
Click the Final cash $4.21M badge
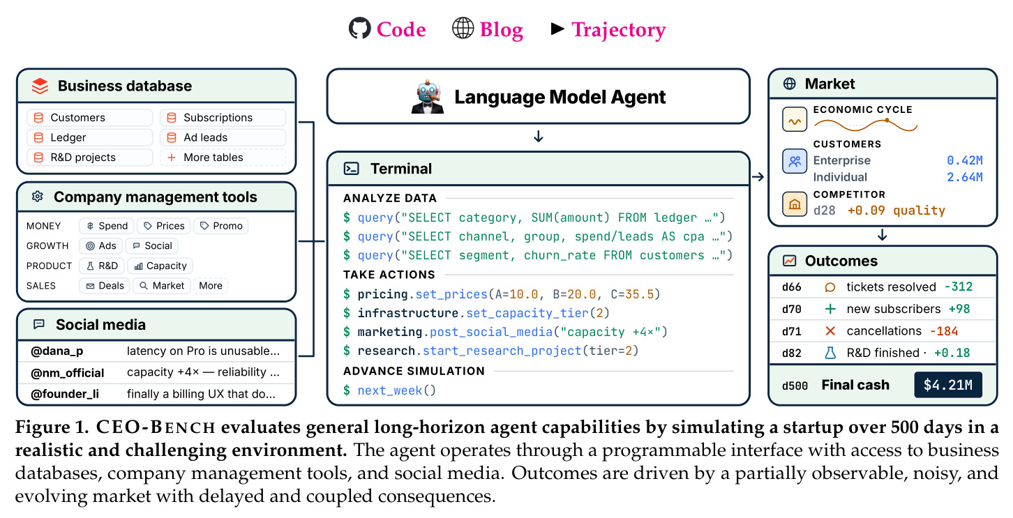pos(948,386)
